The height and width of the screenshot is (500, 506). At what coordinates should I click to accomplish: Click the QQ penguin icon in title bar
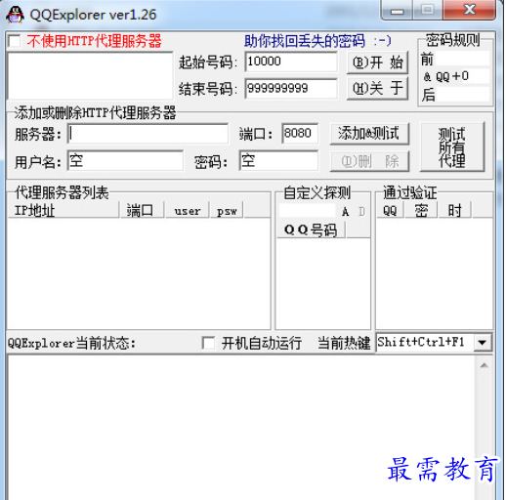point(15,15)
